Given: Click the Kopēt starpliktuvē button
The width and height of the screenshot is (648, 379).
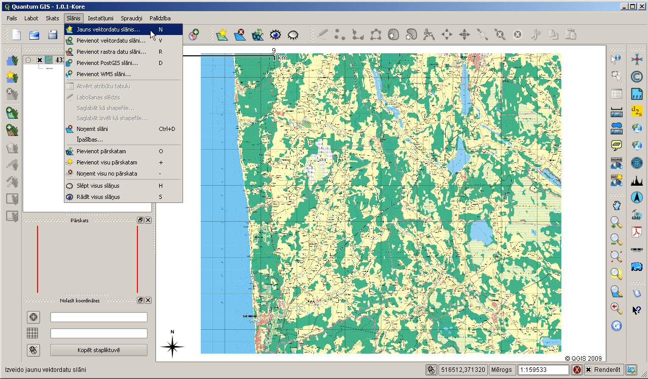Looking at the screenshot, I should tap(99, 350).
